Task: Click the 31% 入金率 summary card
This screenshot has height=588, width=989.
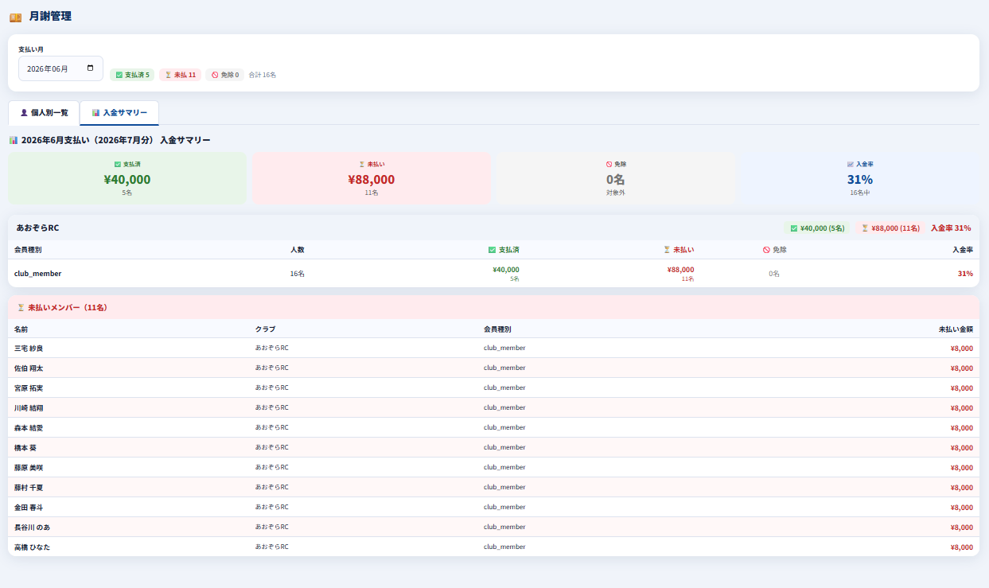Action: (860, 178)
